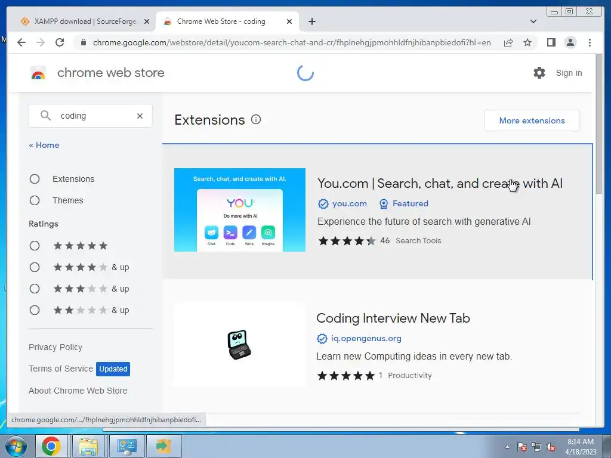Click the More extensions button
This screenshot has width=611, height=458.
(532, 120)
